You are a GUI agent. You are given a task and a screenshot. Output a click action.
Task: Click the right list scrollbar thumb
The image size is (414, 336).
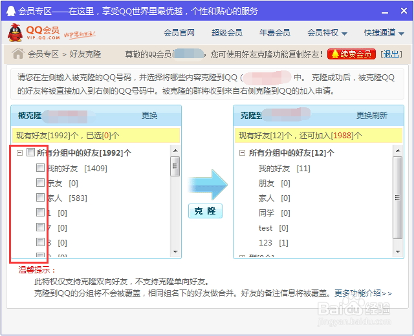point(398,198)
